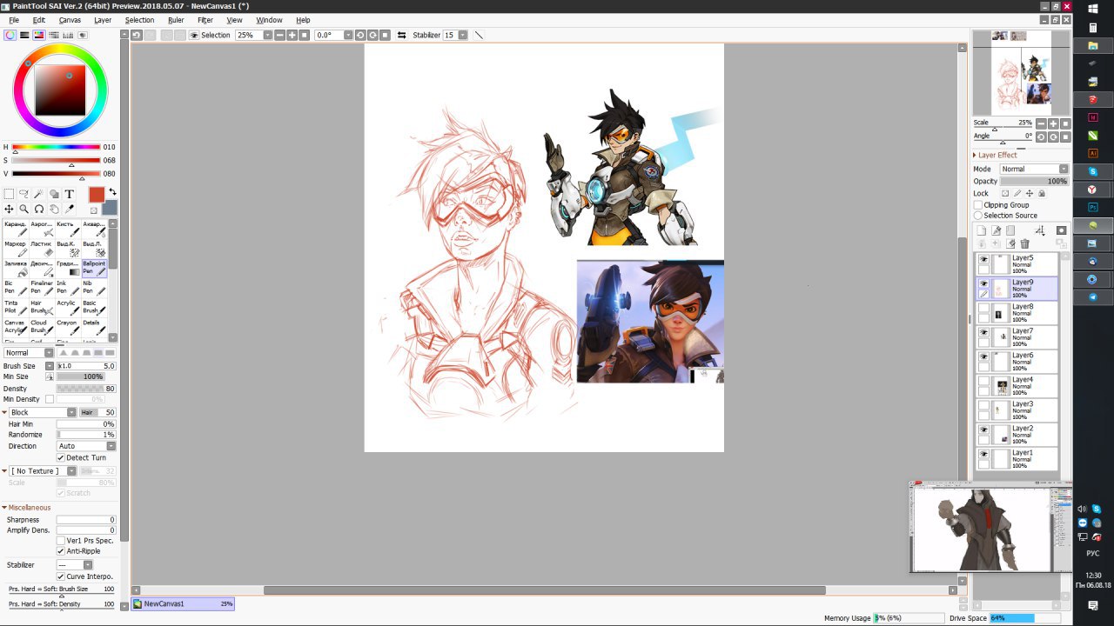Switch to the NewCanvas1 document tab

(x=183, y=603)
